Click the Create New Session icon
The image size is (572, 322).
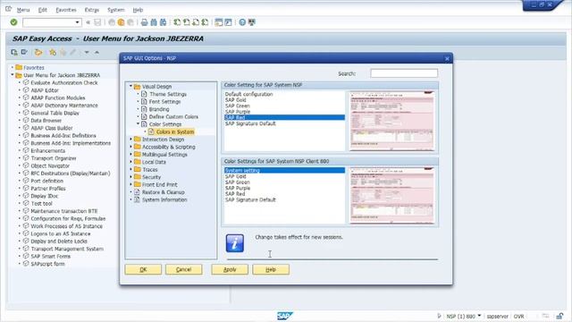point(218,22)
